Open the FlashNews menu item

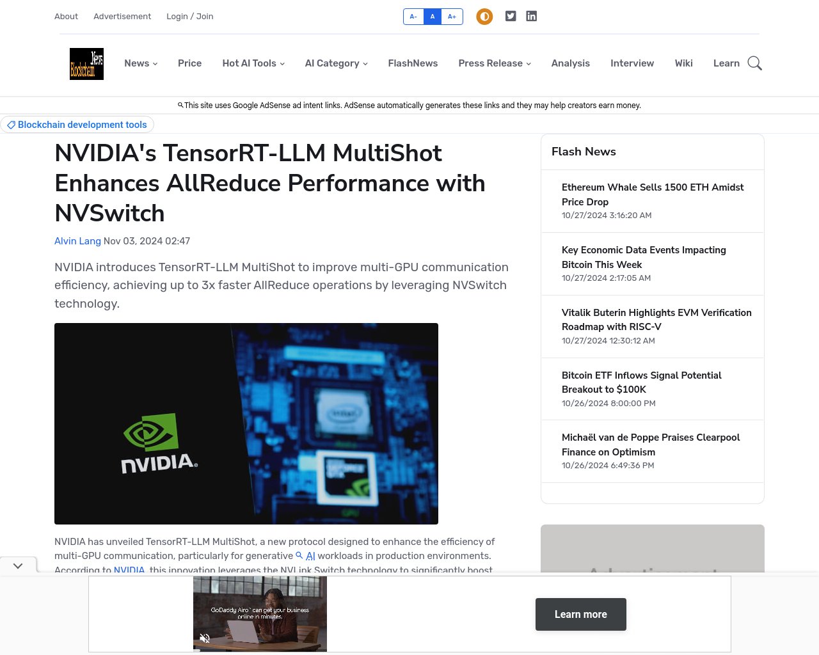tap(413, 63)
